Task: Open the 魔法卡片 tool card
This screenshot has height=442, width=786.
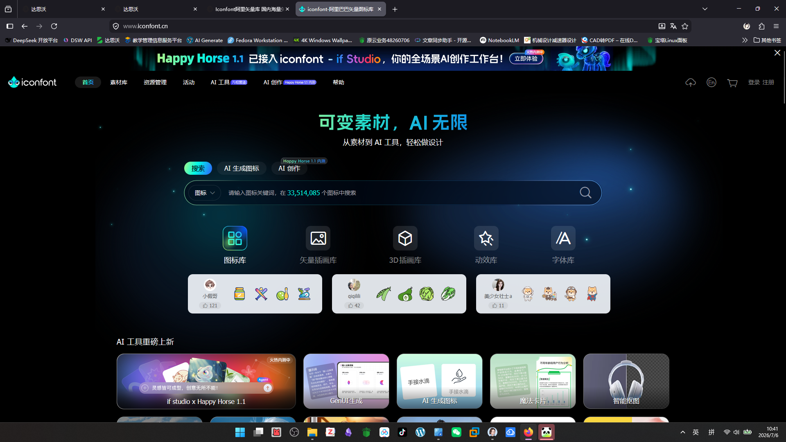Action: point(533,381)
